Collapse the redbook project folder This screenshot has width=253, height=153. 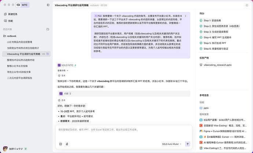coord(10,36)
